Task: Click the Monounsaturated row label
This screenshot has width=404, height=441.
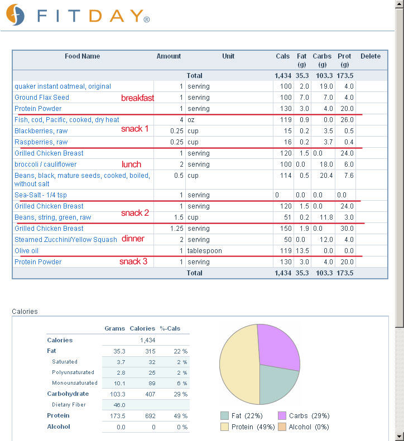Action: 75,383
